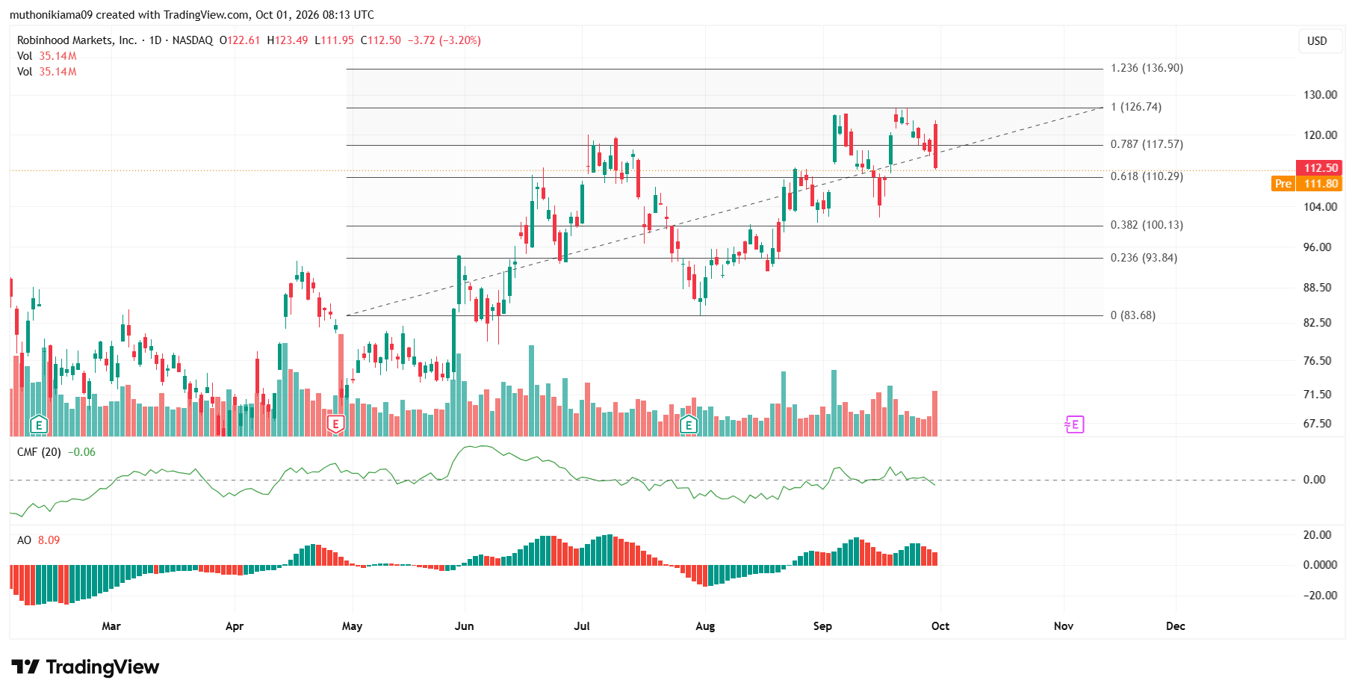Image resolution: width=1355 pixels, height=695 pixels.
Task: Click the tallest volume bar in June
Action: pos(532,391)
